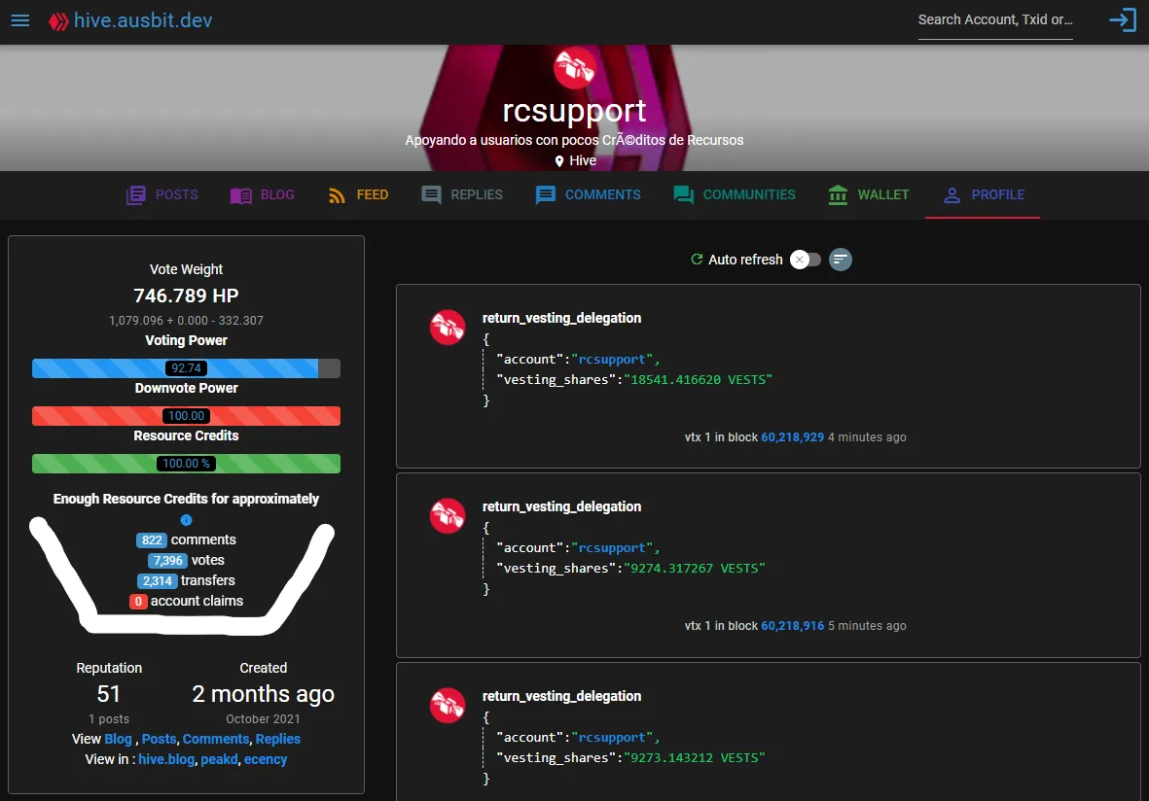Switch to the POSTS tab
Image resolution: width=1149 pixels, height=801 pixels.
coord(162,194)
